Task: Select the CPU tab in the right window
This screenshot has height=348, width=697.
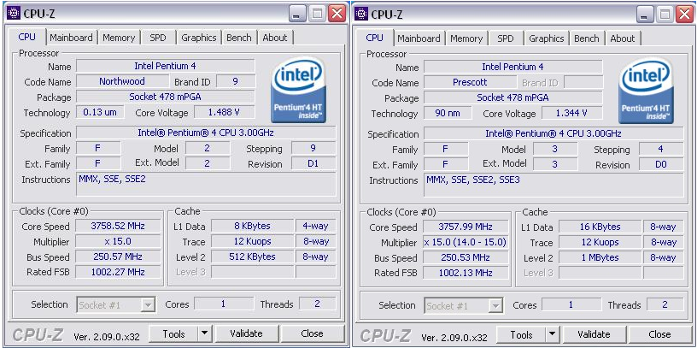Action: (x=375, y=38)
